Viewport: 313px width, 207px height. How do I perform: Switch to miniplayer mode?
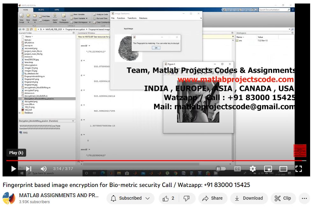coord(268,169)
